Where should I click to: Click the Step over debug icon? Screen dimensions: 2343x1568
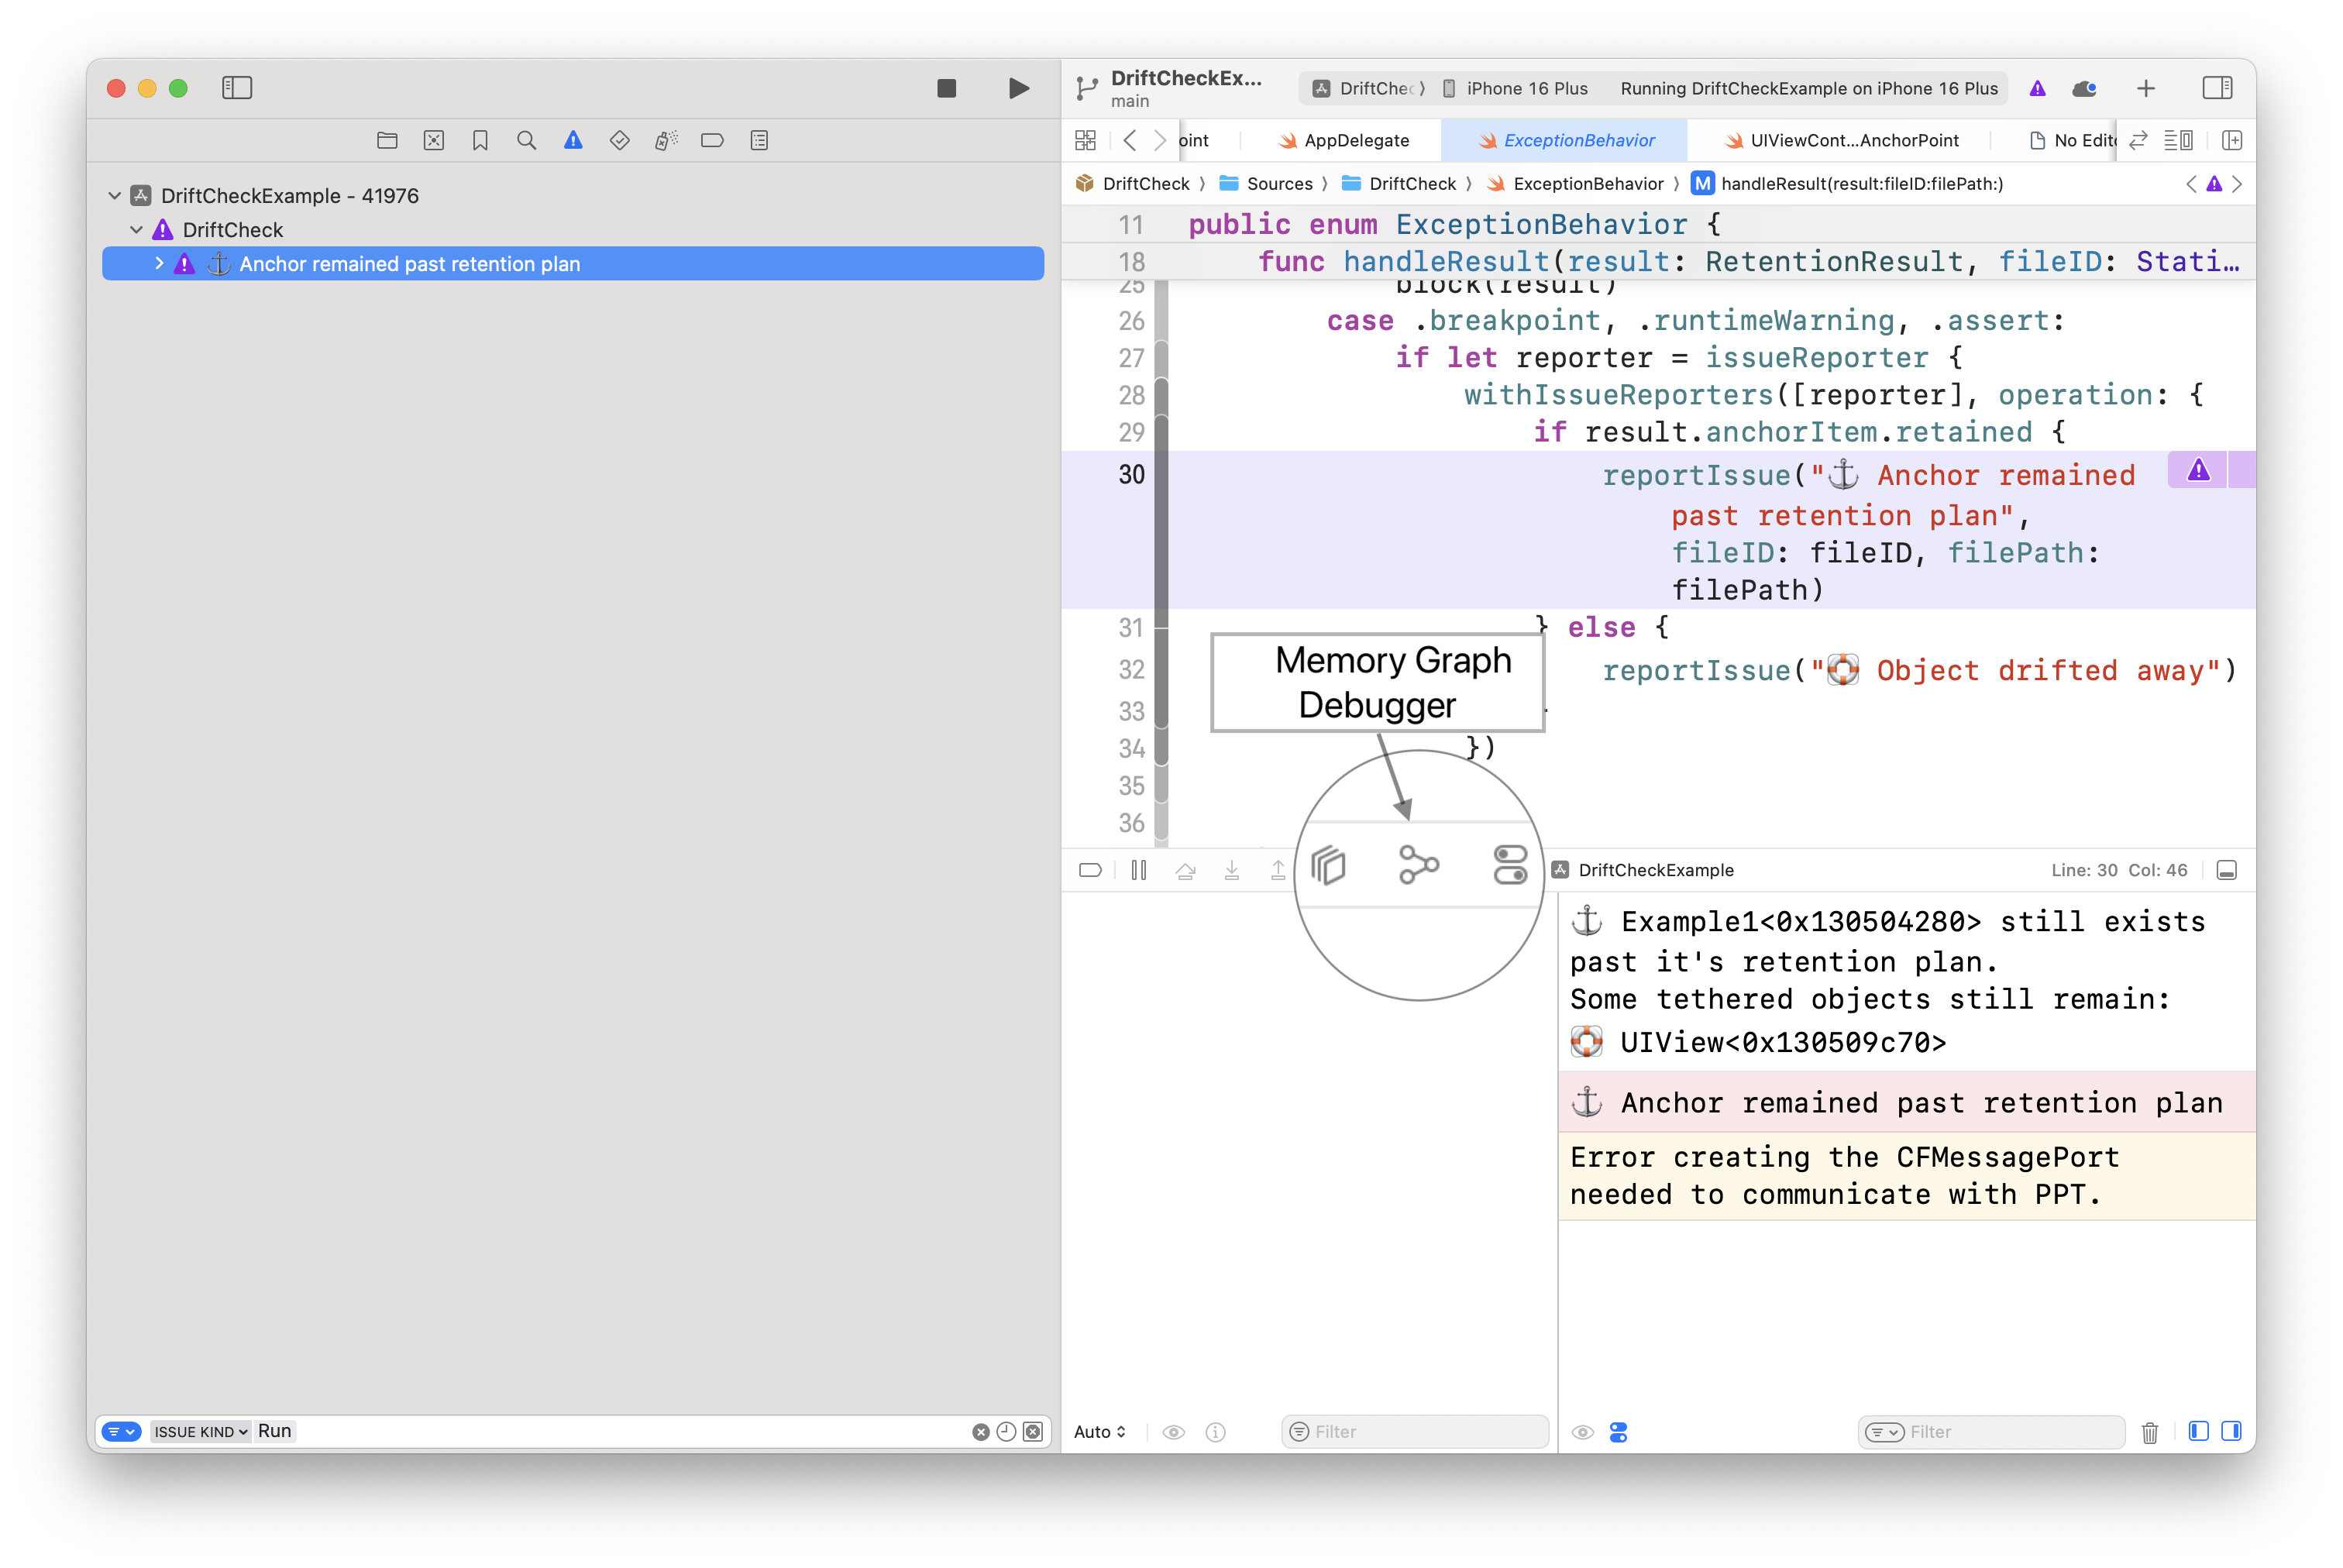click(1185, 870)
